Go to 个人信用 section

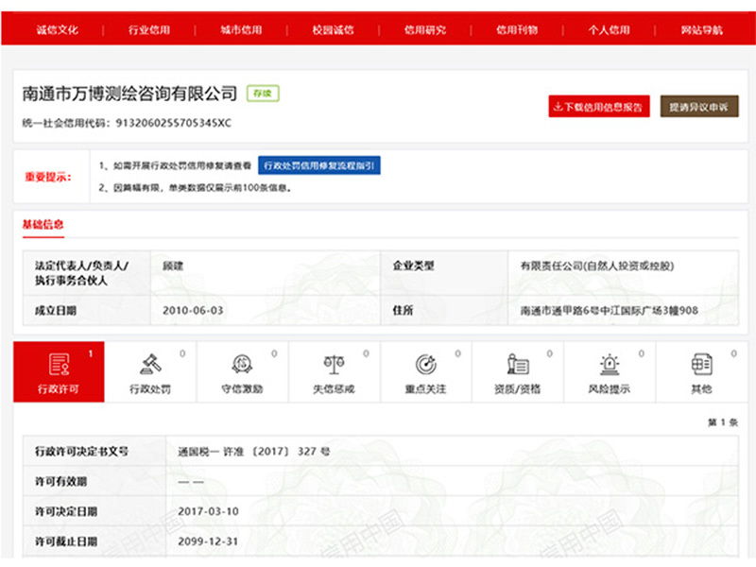(609, 30)
